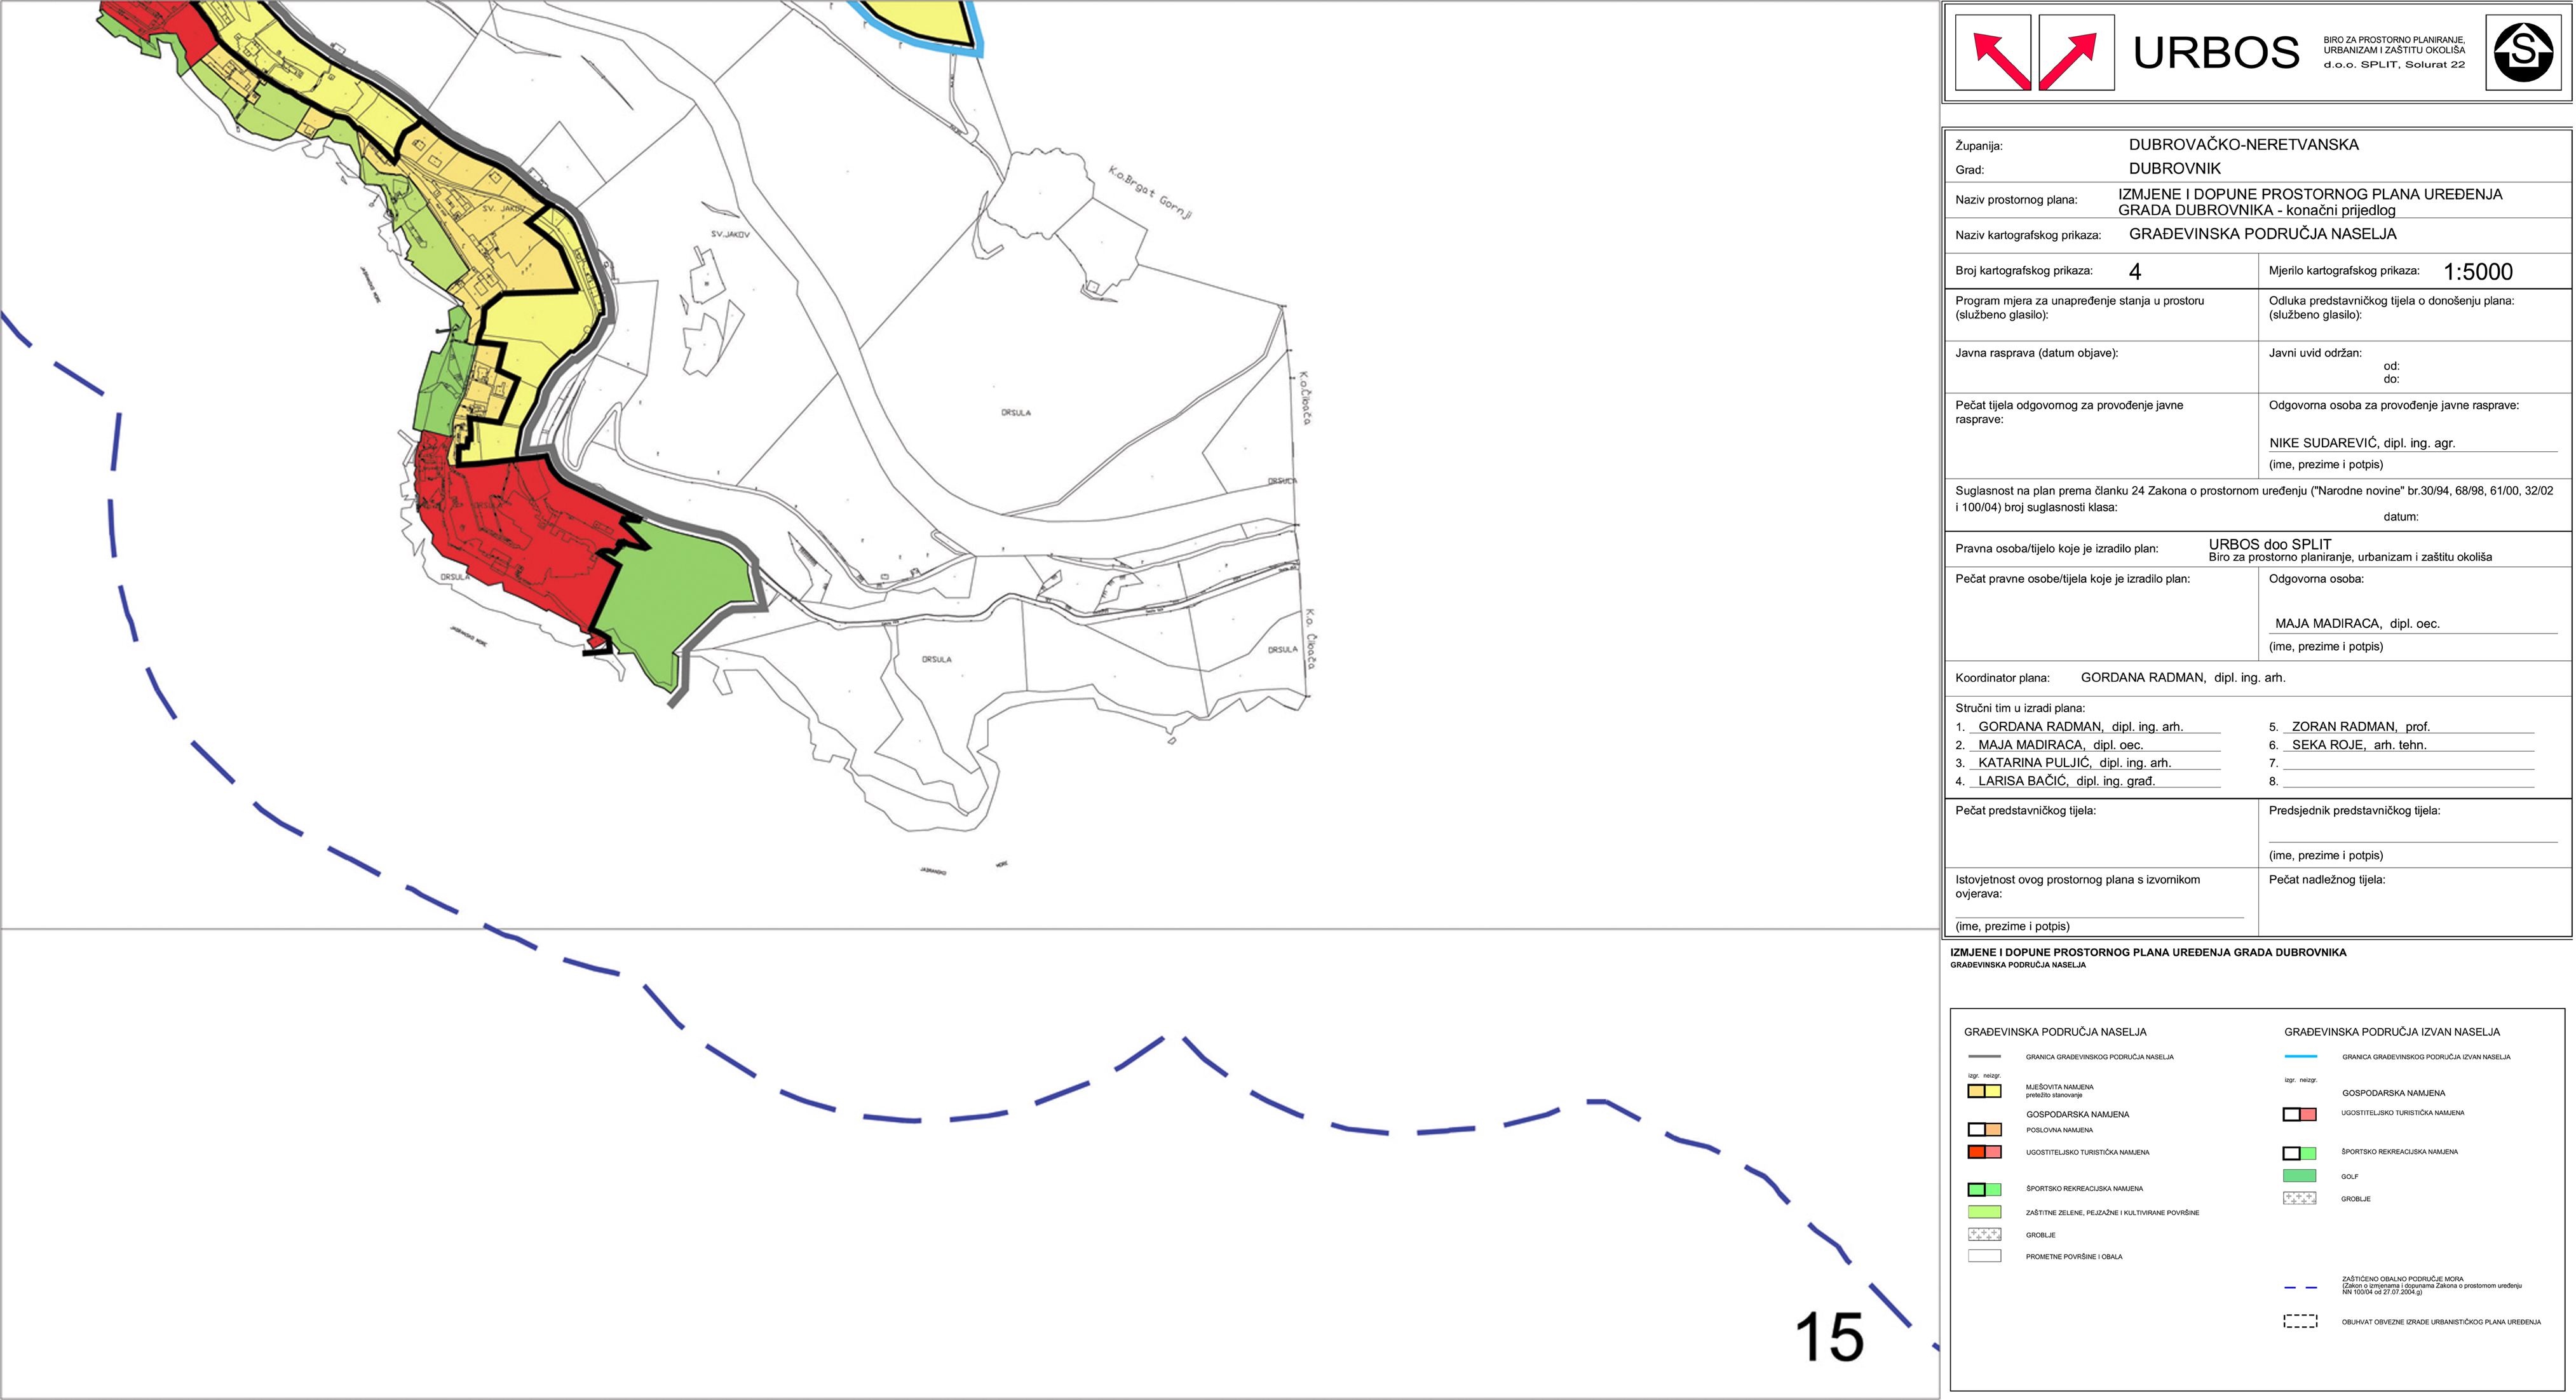Click the white Prometne površine i obala swatch
Image resolution: width=2576 pixels, height=1400 pixels.
(1984, 1256)
